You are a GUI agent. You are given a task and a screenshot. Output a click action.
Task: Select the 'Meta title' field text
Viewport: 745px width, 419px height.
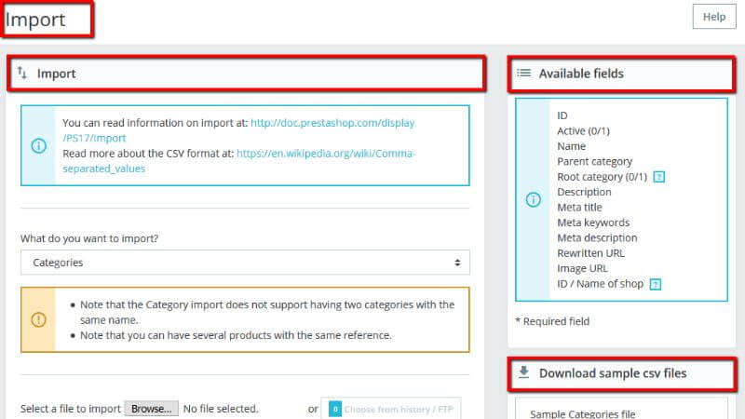pyautogui.click(x=579, y=207)
